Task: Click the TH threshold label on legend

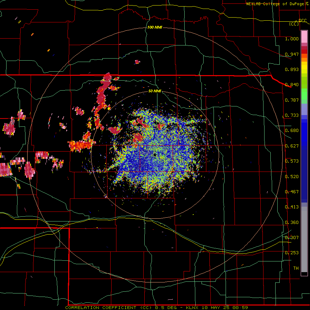Action: pos(296,268)
